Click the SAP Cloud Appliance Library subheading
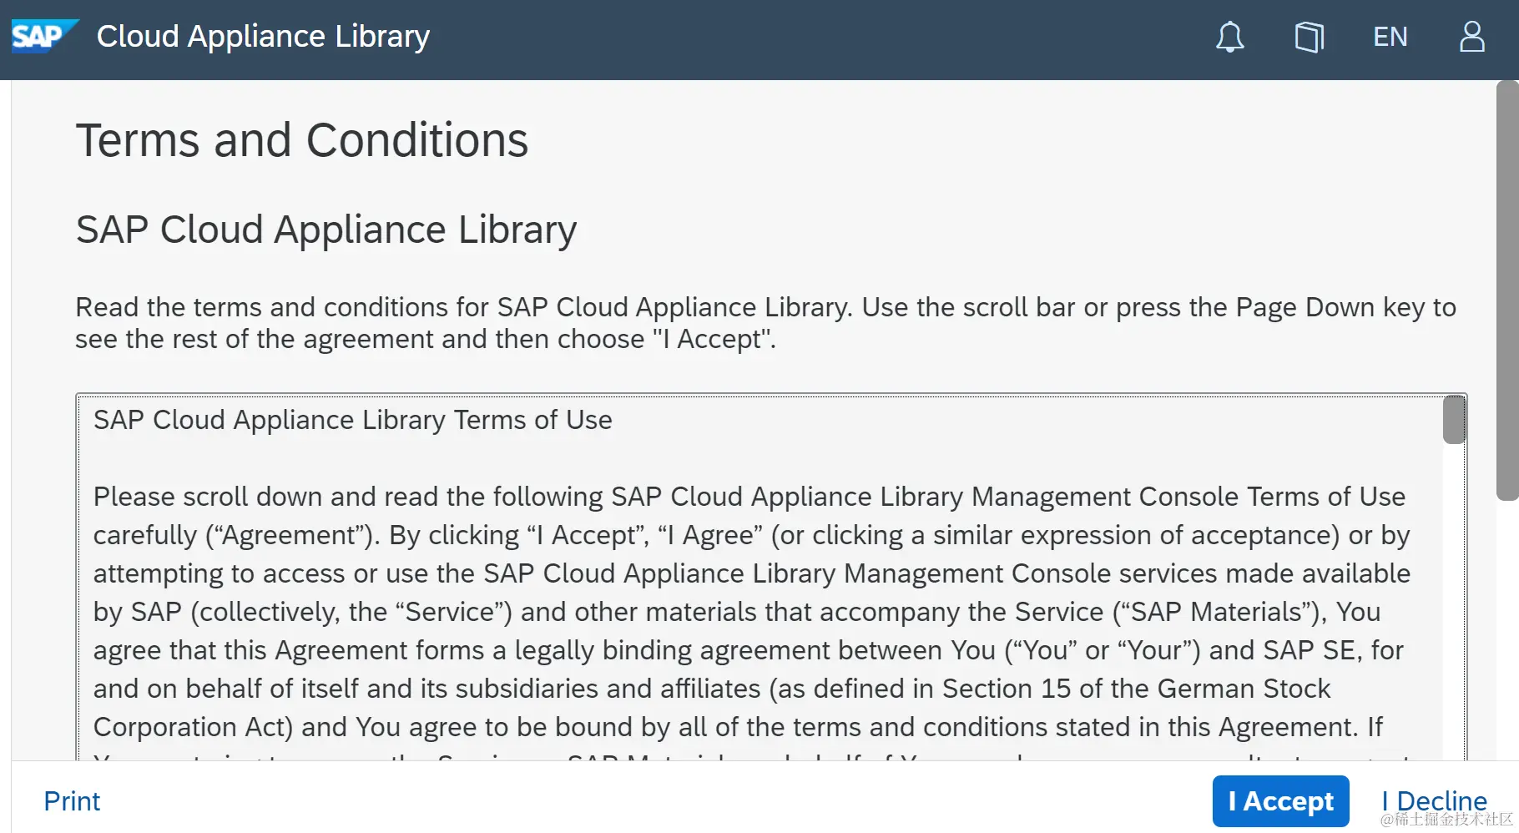 tap(325, 230)
